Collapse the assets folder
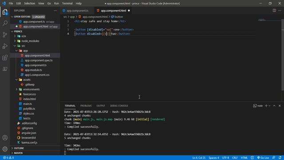The image size is (284, 160). [x=16, y=80]
